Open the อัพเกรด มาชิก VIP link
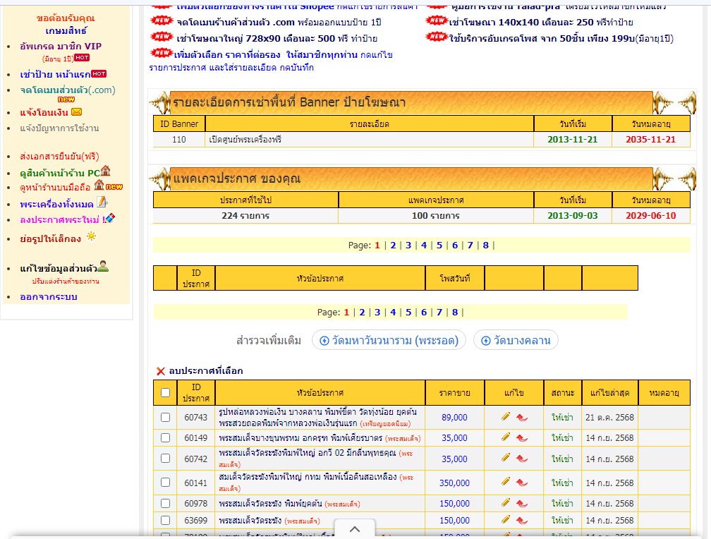 tap(61, 47)
